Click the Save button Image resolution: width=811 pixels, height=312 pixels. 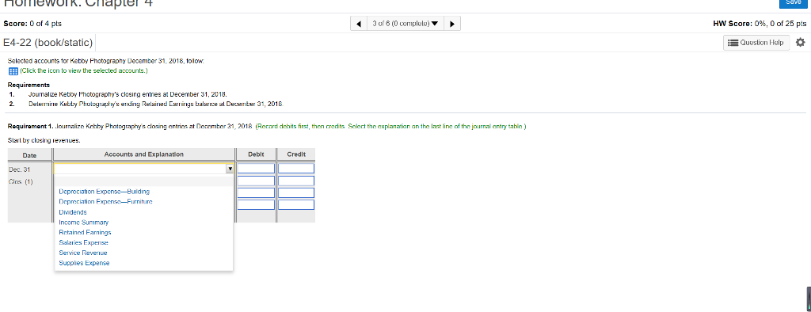pyautogui.click(x=793, y=3)
